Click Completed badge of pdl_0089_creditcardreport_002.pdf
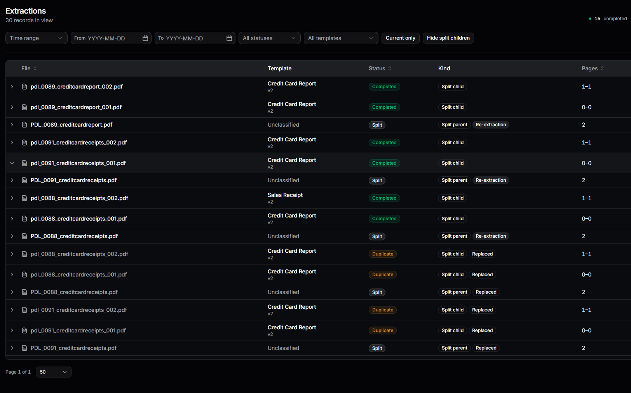Screen dimensions: 631x393 [x=384, y=87]
